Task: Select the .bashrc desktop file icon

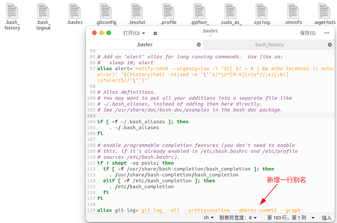Action: click(75, 11)
